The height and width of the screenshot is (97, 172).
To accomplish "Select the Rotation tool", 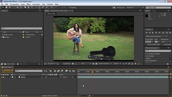I will pyautogui.click(x=14, y=7).
